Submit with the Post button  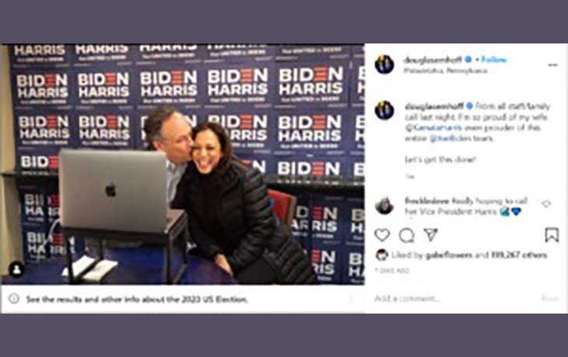click(x=549, y=298)
